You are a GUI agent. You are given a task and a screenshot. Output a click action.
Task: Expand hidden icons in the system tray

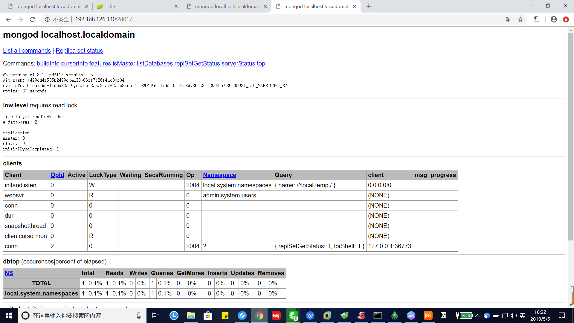click(x=478, y=316)
